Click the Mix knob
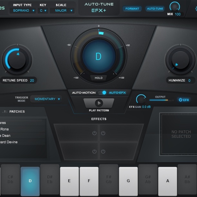This screenshot has height=197, width=197. pos(175,6)
